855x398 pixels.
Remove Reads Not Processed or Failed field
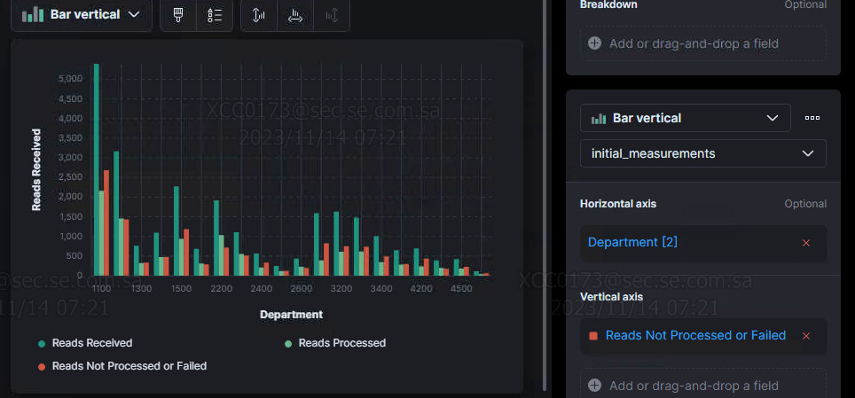tap(806, 336)
